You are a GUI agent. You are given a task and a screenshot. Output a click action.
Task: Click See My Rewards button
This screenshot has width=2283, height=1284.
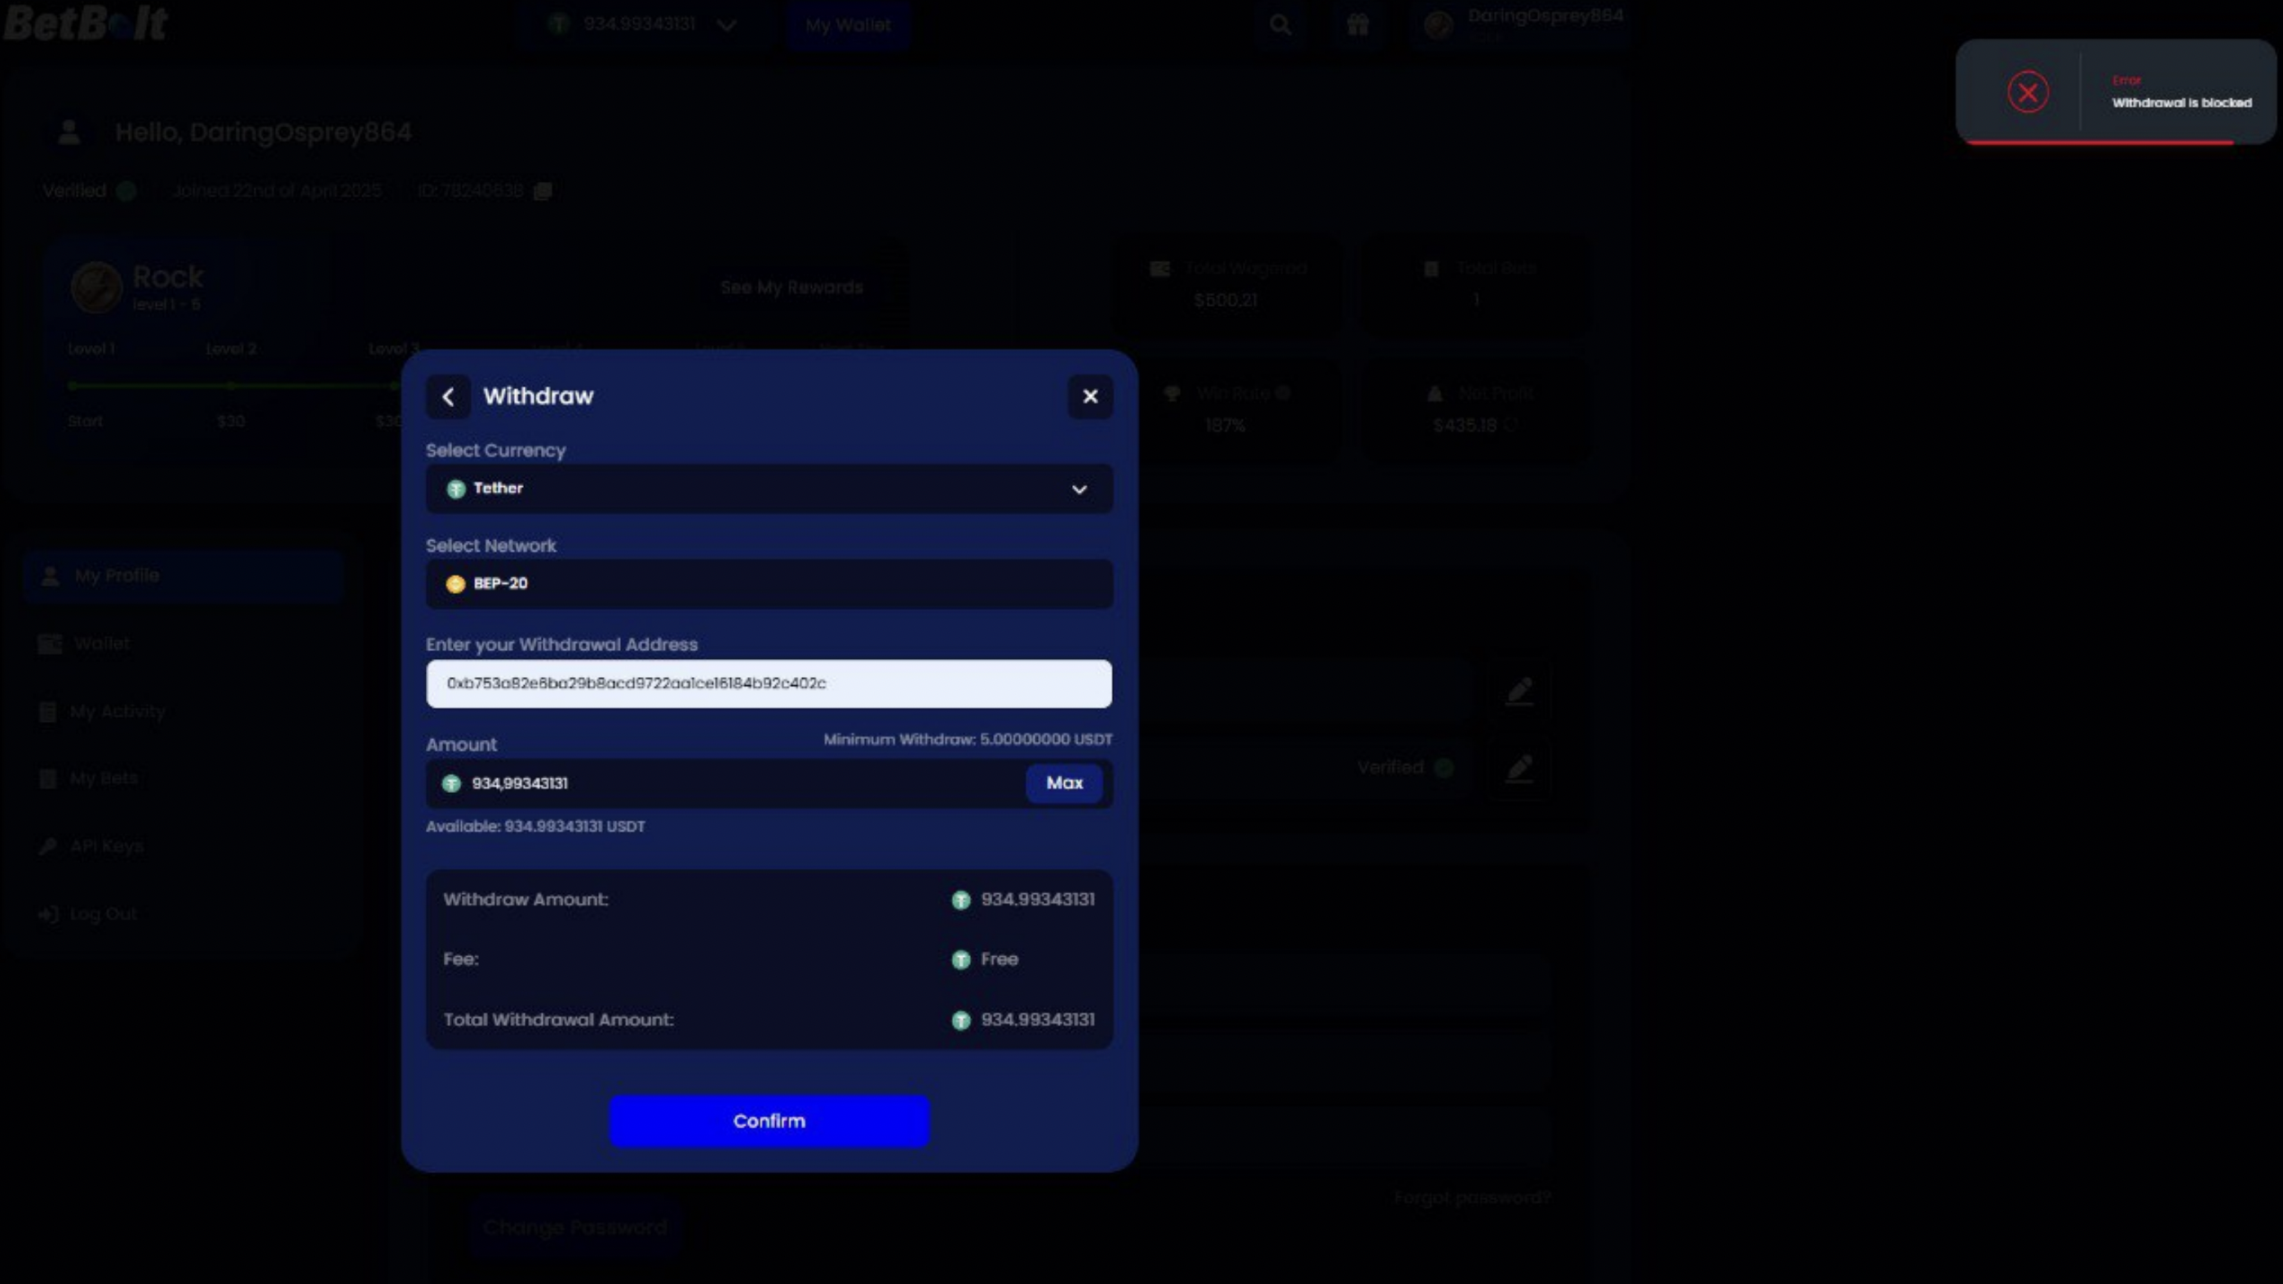(791, 287)
